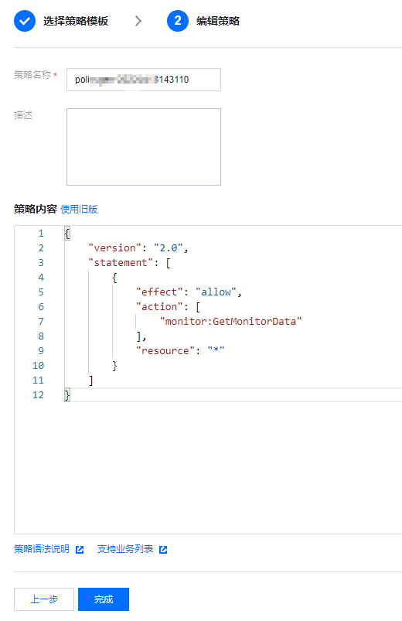Click the step 2 circle icon
Screen dimensions: 402x621
coord(178,21)
